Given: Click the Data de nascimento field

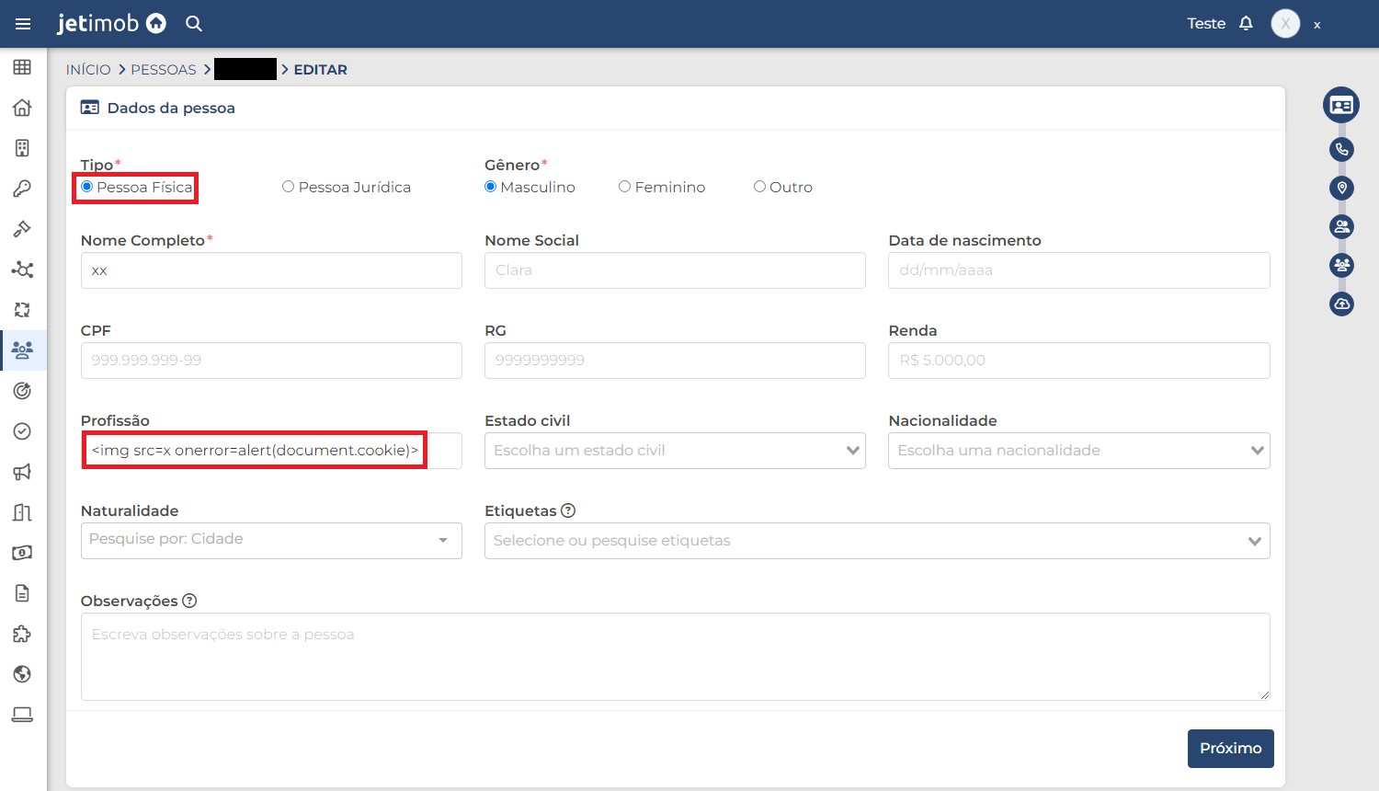Looking at the screenshot, I should (x=1079, y=270).
